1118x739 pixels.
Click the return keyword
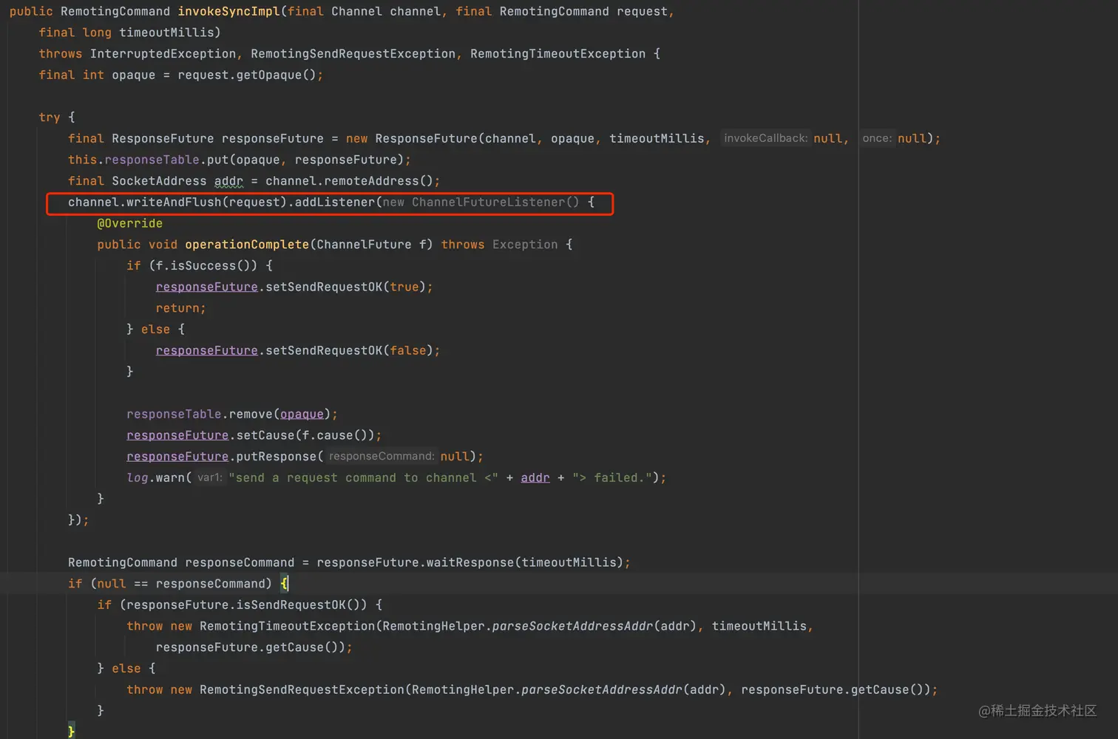[177, 308]
